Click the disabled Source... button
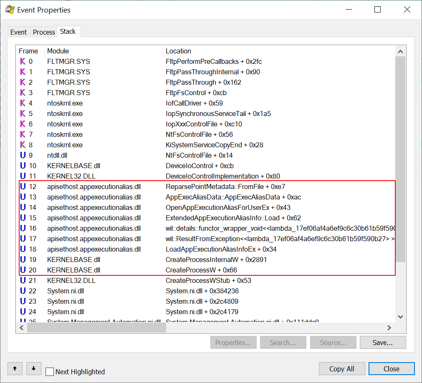422x383 pixels. [333, 343]
